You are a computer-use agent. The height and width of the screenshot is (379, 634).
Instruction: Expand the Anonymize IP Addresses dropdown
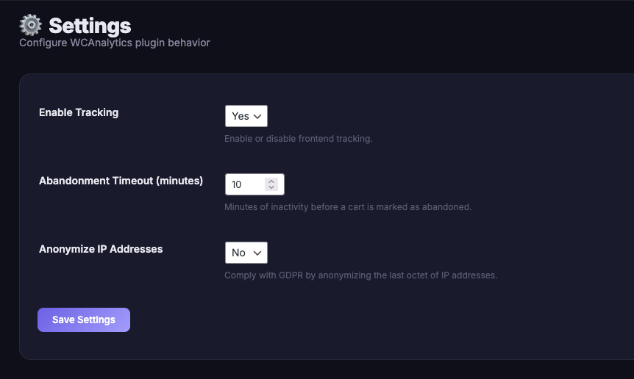tap(246, 253)
